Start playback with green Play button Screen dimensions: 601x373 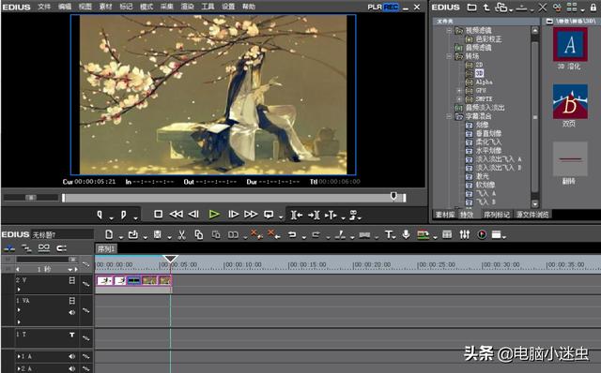pos(214,215)
